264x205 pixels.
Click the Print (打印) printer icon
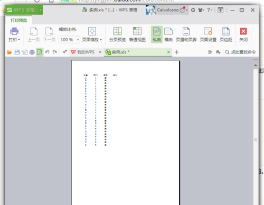coord(14,31)
